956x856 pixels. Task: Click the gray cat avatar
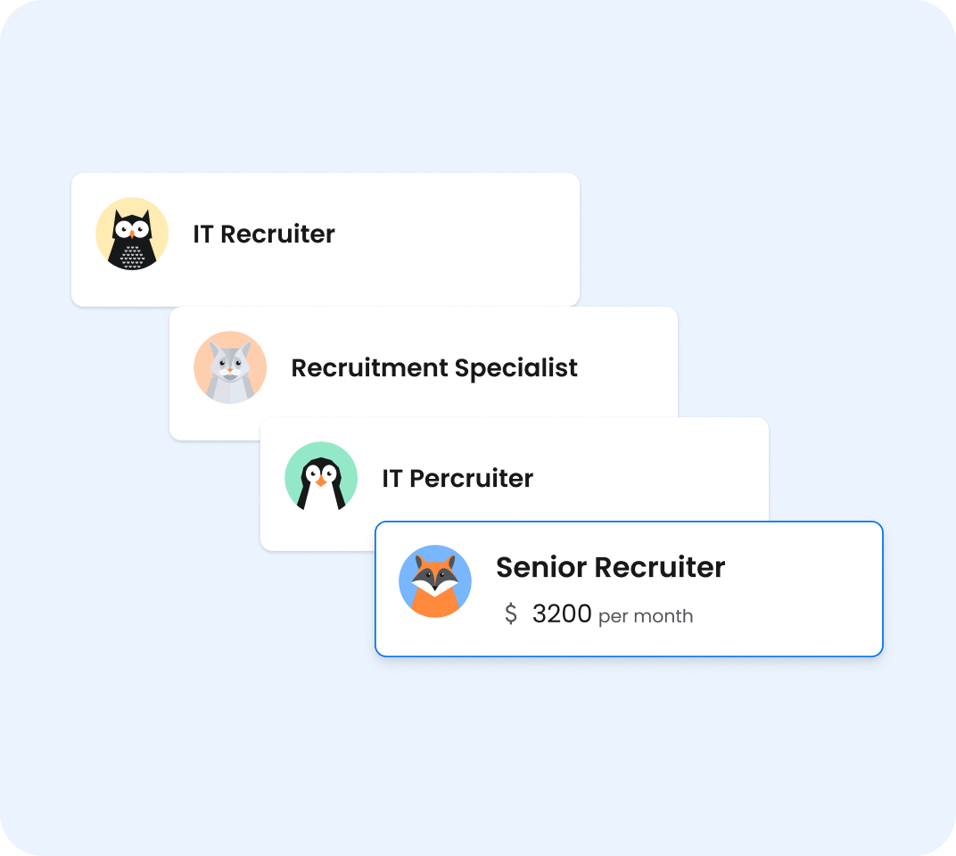230,367
